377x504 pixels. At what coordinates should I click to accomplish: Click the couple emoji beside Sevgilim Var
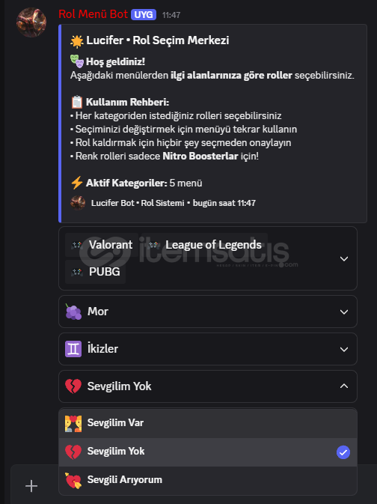pyautogui.click(x=73, y=423)
